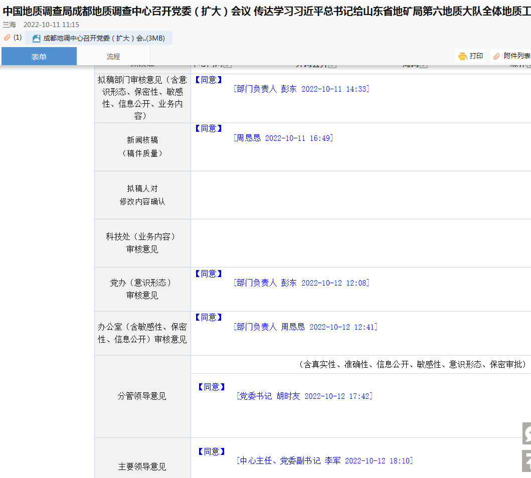The width and height of the screenshot is (531, 478).
Task: Click the note 含真实性、准确性、信息公开 text
Action: coord(412,365)
